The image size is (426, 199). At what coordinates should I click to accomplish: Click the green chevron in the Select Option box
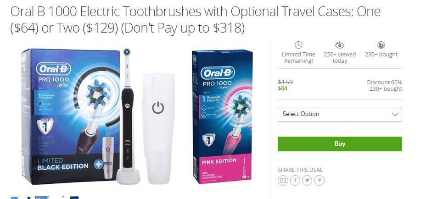[395, 114]
